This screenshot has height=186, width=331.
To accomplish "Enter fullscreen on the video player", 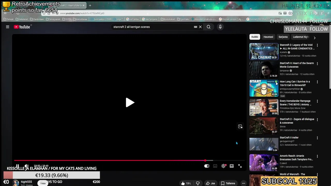I will coord(240,166).
